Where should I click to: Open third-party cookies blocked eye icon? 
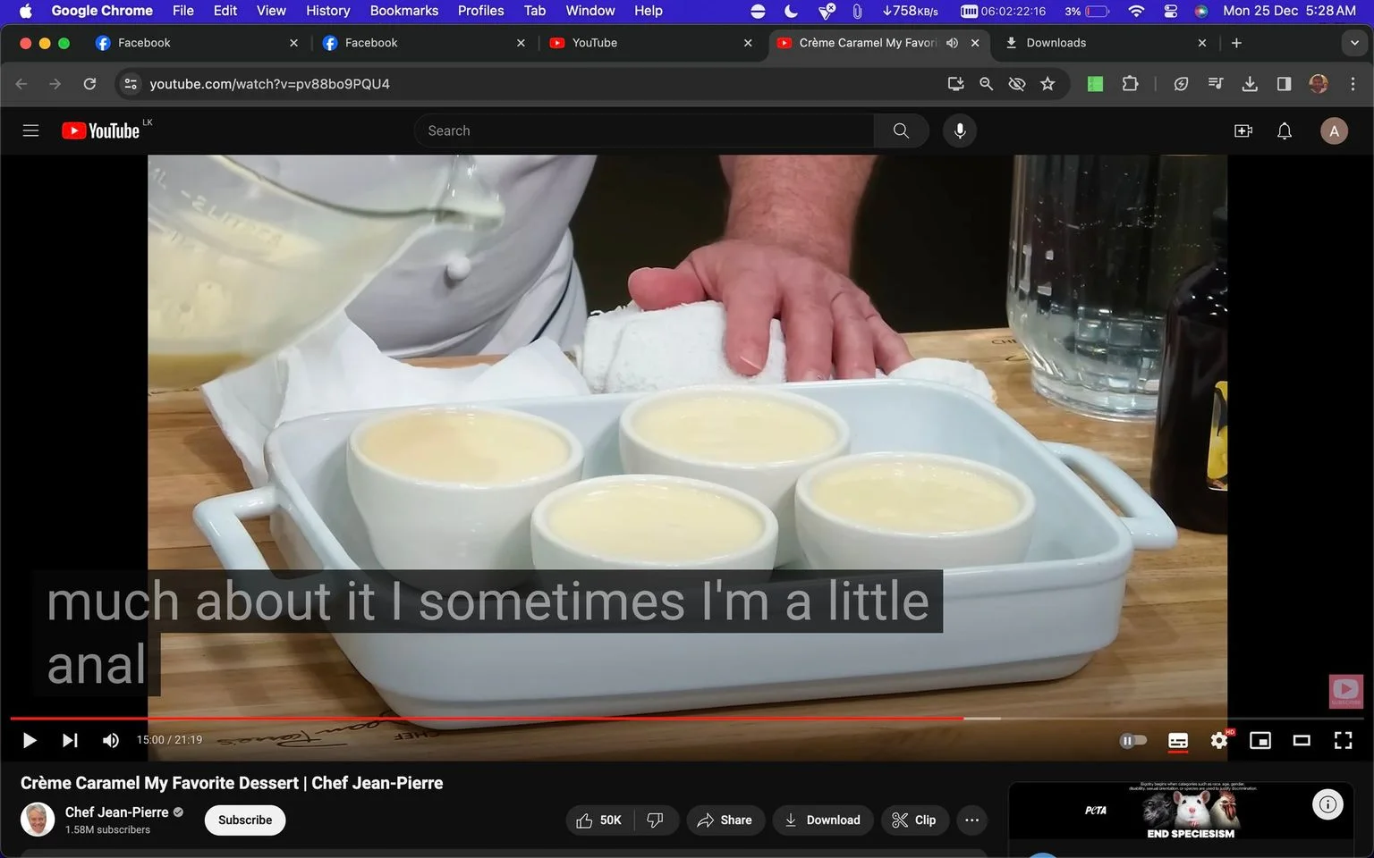[1017, 84]
